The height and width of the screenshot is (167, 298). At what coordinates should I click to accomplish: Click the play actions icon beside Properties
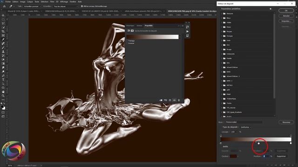187,31
